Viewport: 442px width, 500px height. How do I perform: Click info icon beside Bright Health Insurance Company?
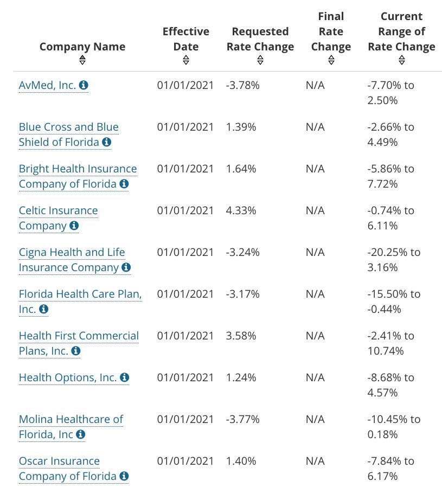coord(124,184)
